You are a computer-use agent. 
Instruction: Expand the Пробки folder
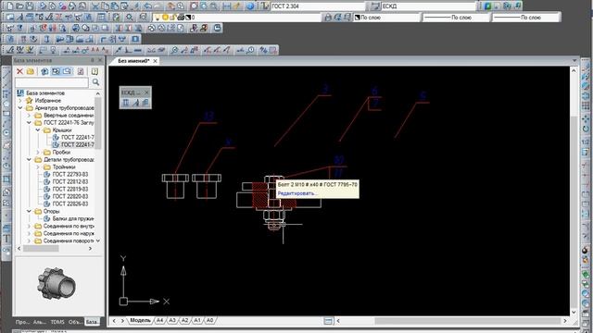[38, 152]
